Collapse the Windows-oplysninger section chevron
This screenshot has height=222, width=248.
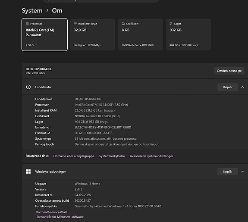(x=242, y=172)
